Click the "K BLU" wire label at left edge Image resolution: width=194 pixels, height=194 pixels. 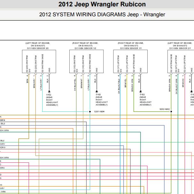pyautogui.click(x=3, y=124)
